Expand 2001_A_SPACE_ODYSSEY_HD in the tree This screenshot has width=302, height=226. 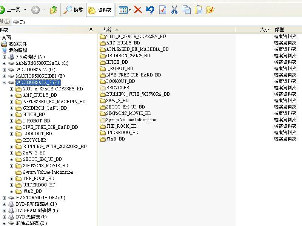(12, 89)
